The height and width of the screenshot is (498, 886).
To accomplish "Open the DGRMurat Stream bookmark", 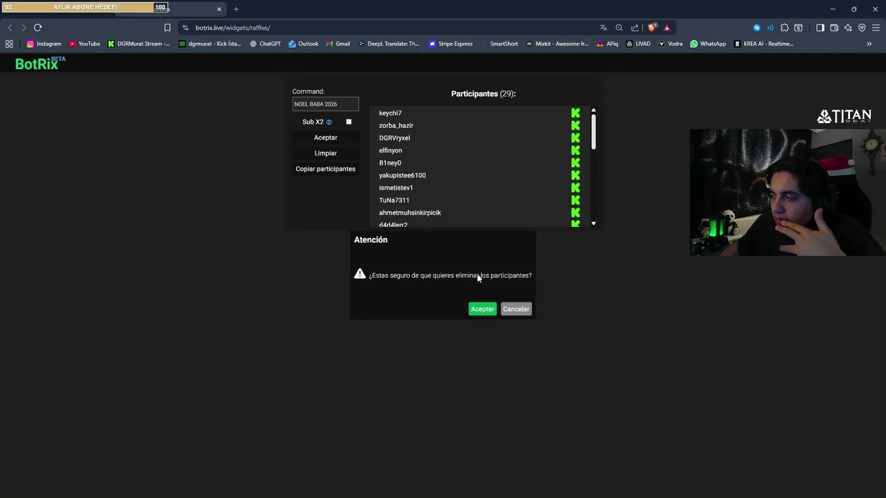I will point(138,44).
